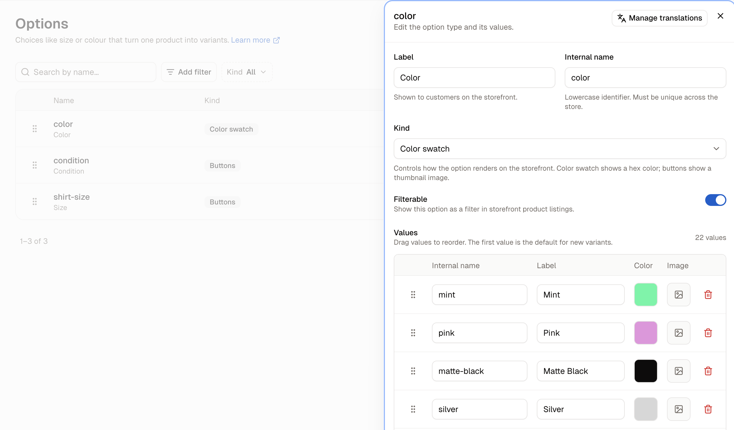Select the condition option row name
The image size is (734, 430).
point(71,161)
